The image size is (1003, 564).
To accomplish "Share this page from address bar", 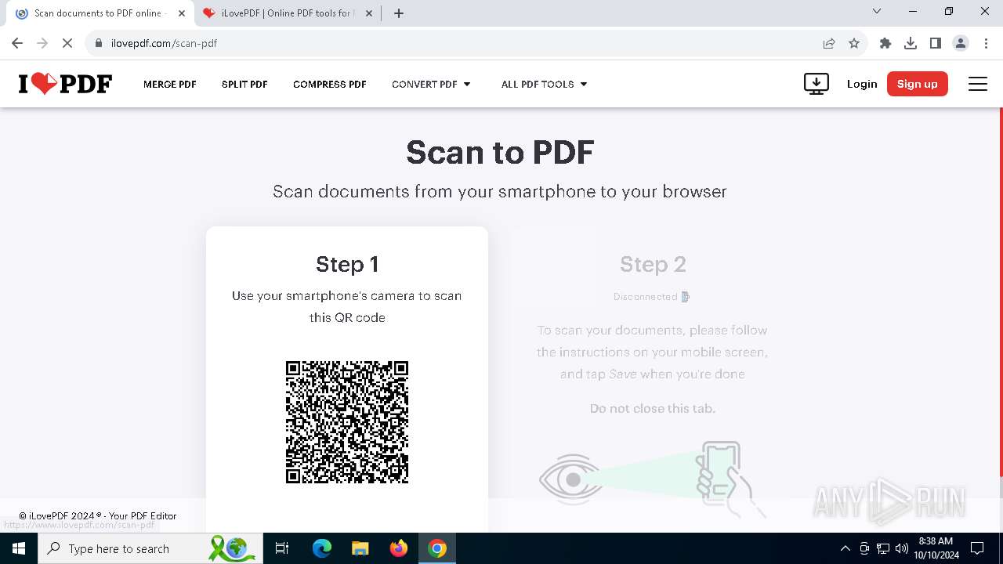I will click(829, 43).
